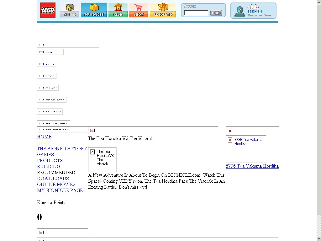Click the Register Now link
The height and width of the screenshot is (241, 321).
pos(260,15)
